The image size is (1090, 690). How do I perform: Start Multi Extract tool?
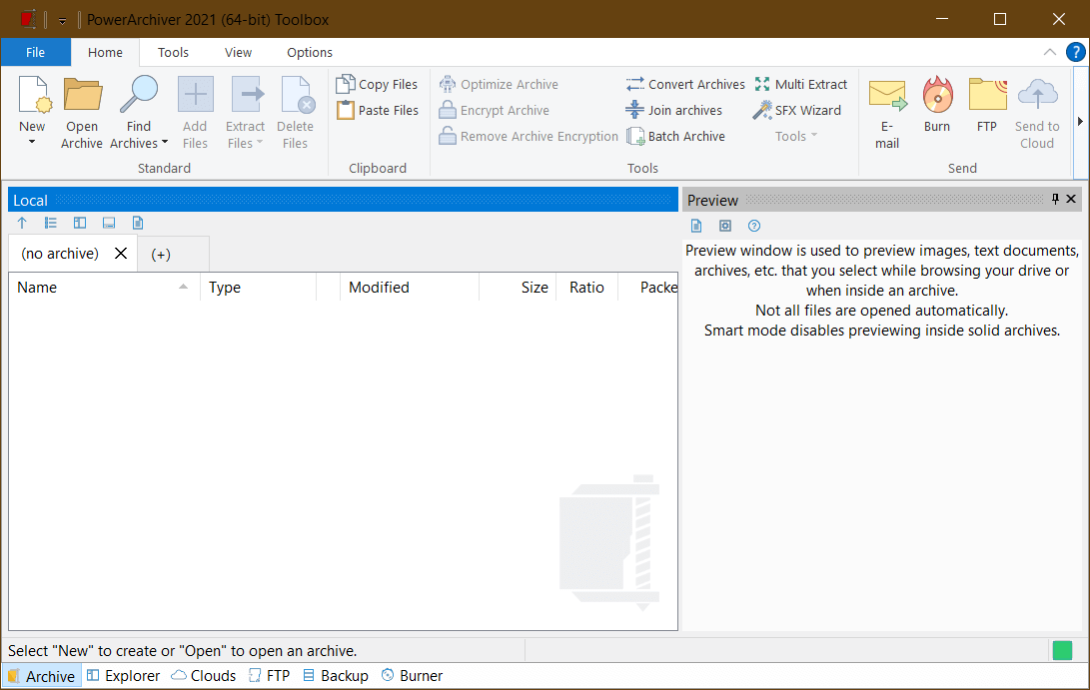tap(801, 84)
